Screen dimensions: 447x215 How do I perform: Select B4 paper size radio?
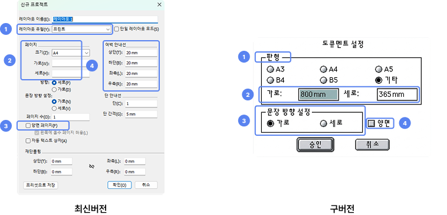[269, 80]
